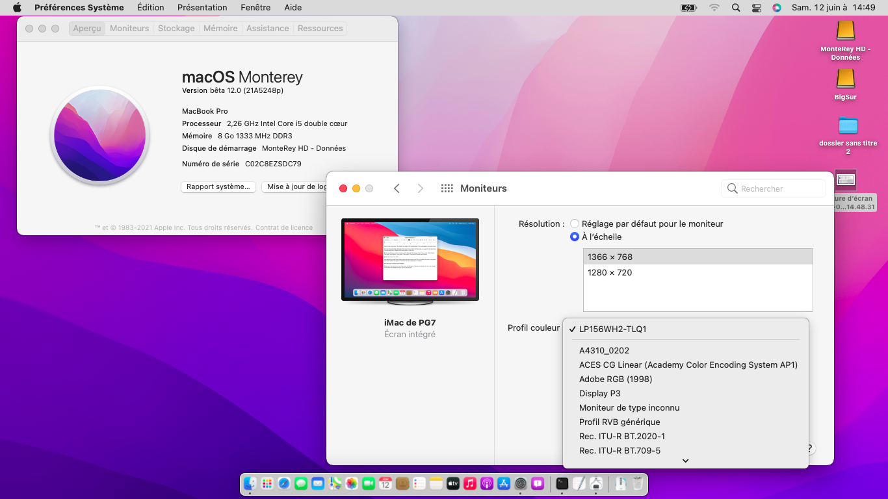
Task: Open Music from the Dock
Action: 470,483
